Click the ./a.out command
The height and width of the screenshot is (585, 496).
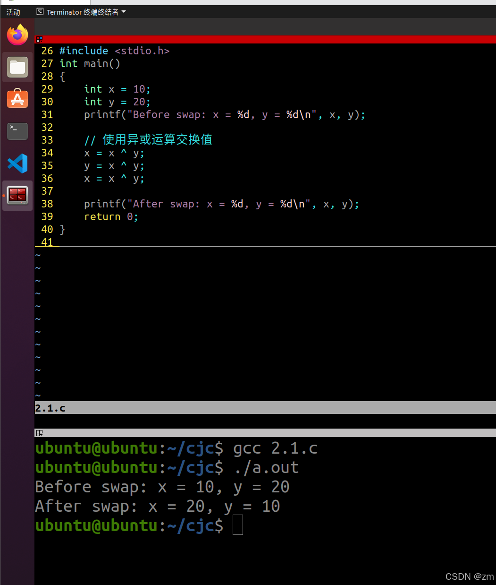tap(266, 467)
